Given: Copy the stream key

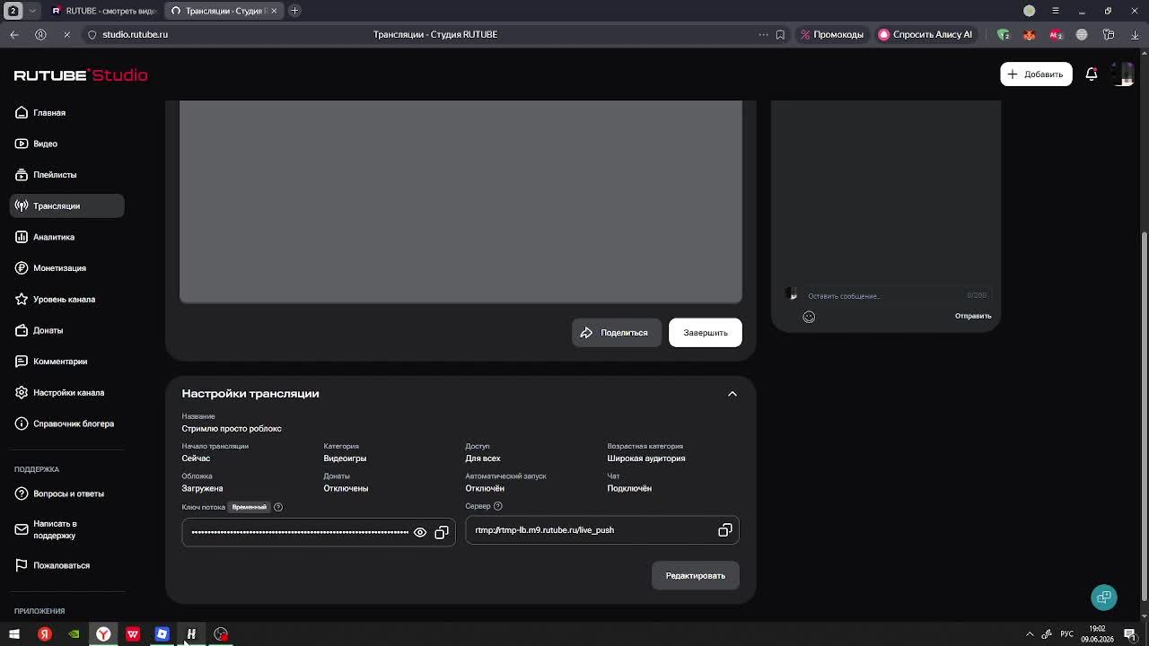Looking at the screenshot, I should pos(442,533).
